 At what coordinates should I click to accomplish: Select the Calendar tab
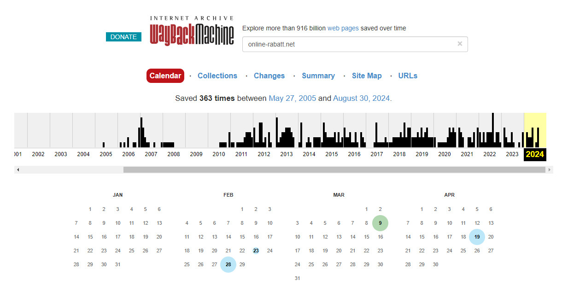[165, 76]
